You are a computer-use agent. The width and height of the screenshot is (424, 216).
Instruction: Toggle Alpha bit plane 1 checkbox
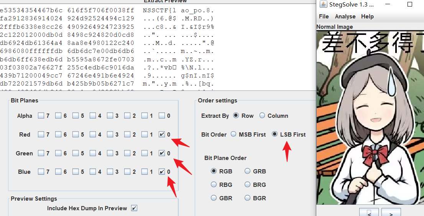click(x=145, y=116)
